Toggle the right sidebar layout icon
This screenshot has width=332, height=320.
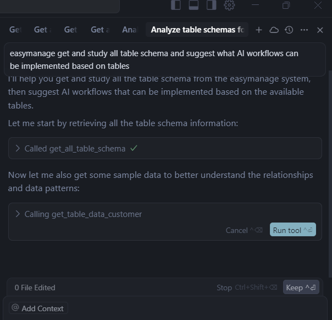pos(211,5)
